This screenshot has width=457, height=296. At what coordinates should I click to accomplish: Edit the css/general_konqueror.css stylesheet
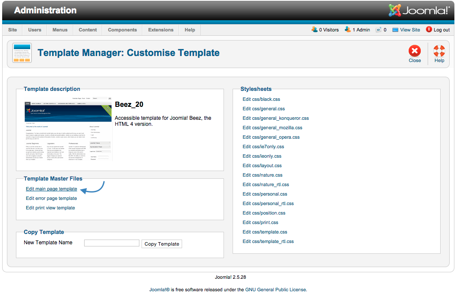276,118
